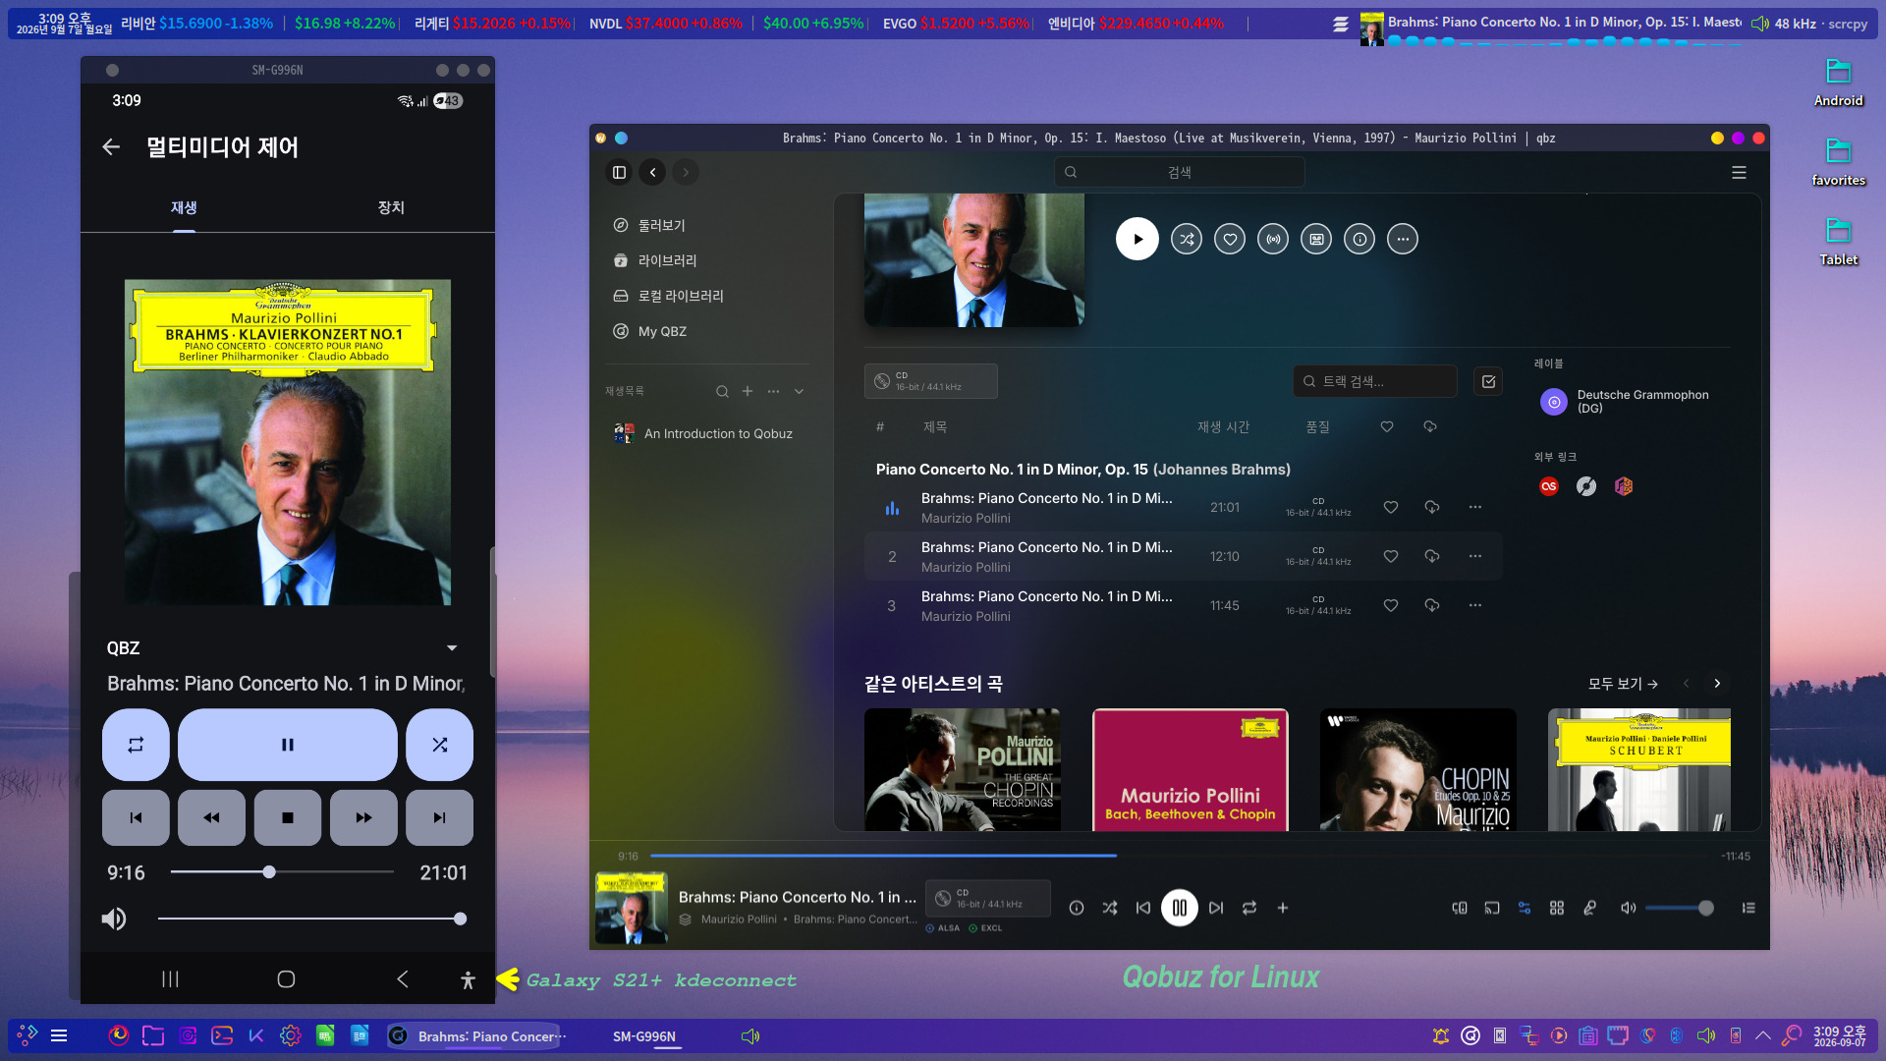Favorite the 11:45 track
Image resolution: width=1886 pixels, height=1061 pixels.
pyautogui.click(x=1391, y=605)
